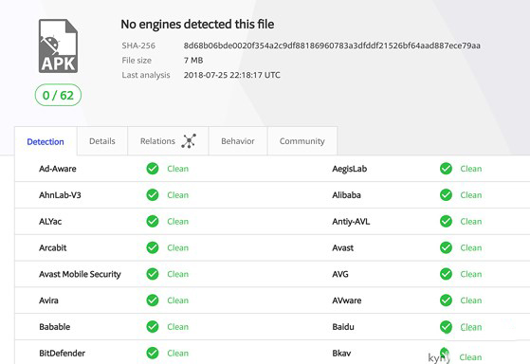Click the Clean result for Avira
The image size is (530, 364).
tap(178, 300)
